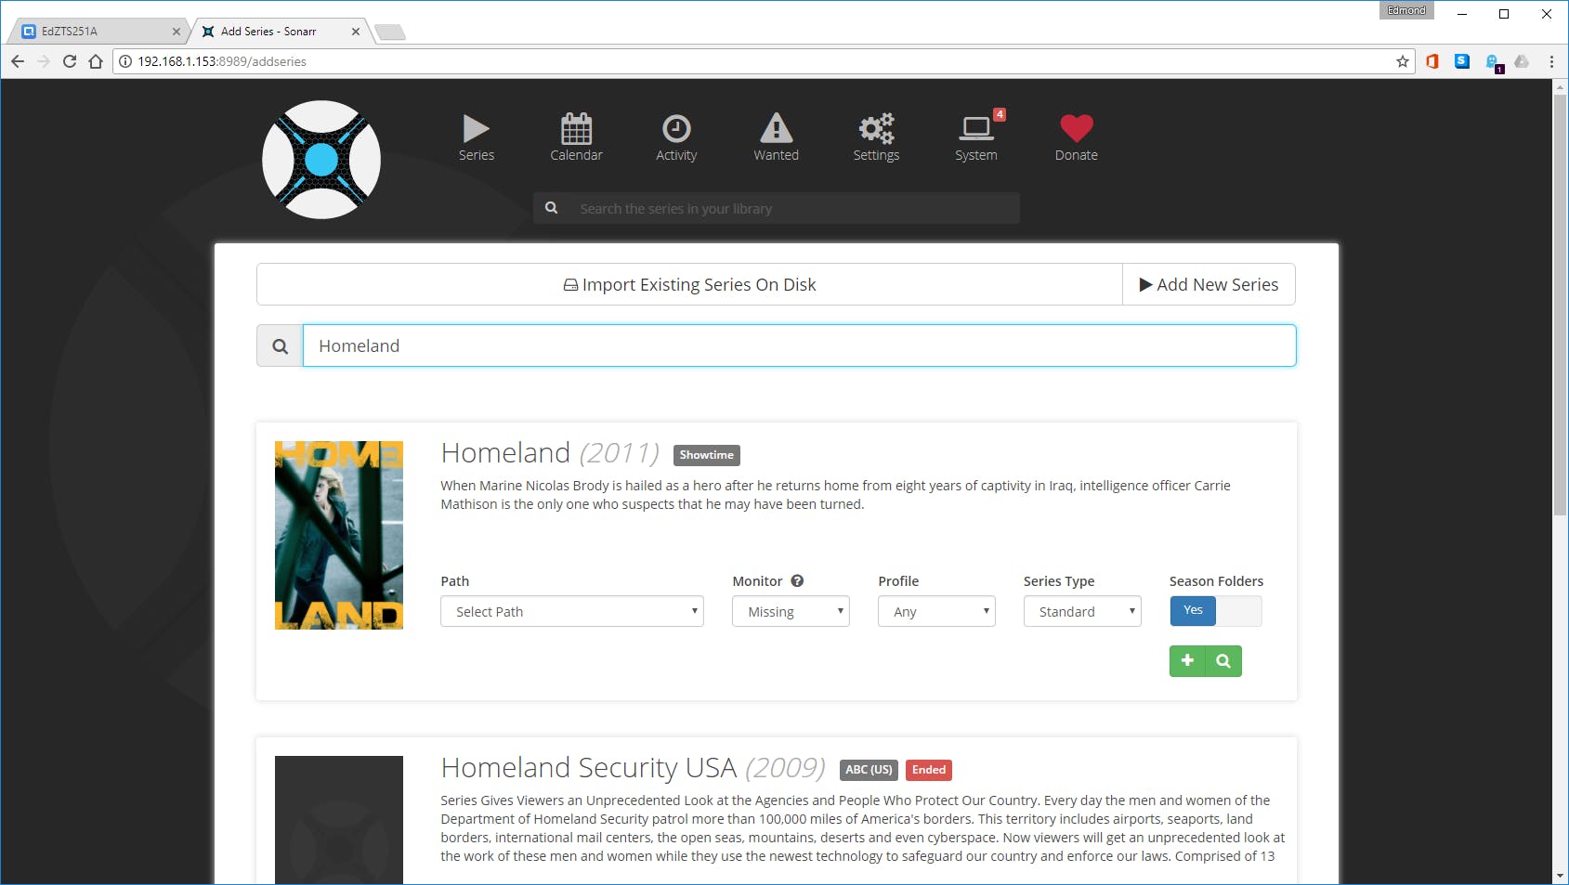
Task: Click the Google Drive extension icon
Action: pyautogui.click(x=1522, y=61)
